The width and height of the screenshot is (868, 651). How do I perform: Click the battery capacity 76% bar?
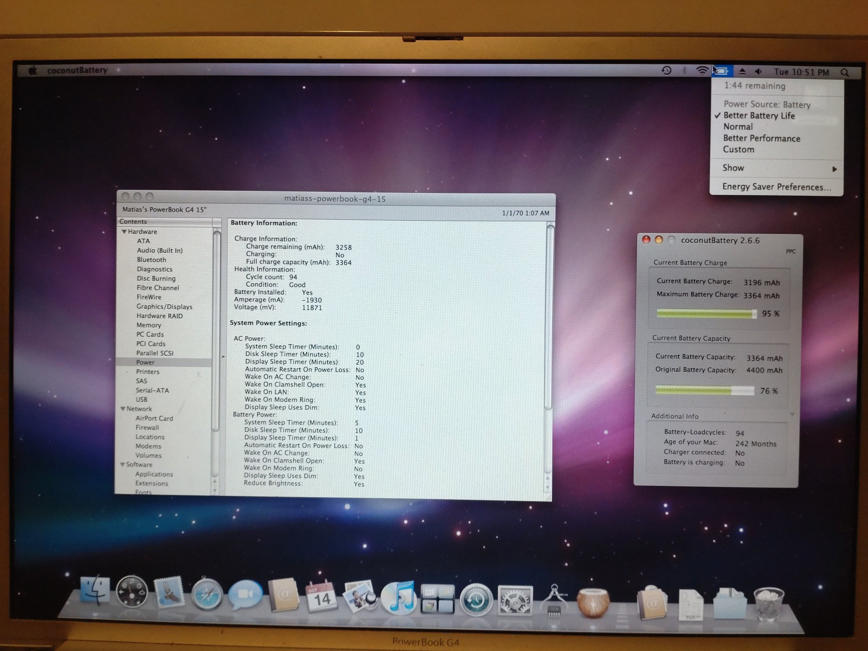(x=705, y=391)
